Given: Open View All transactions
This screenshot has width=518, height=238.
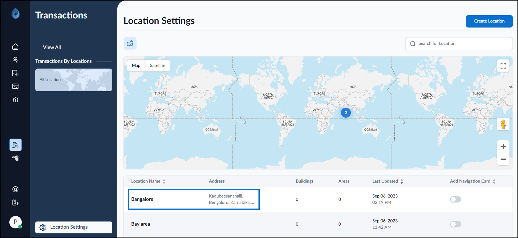Looking at the screenshot, I should [x=52, y=47].
